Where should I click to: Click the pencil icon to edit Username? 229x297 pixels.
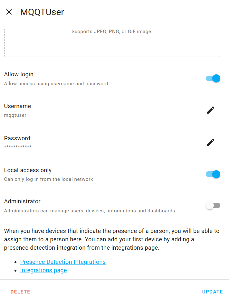pyautogui.click(x=210, y=110)
